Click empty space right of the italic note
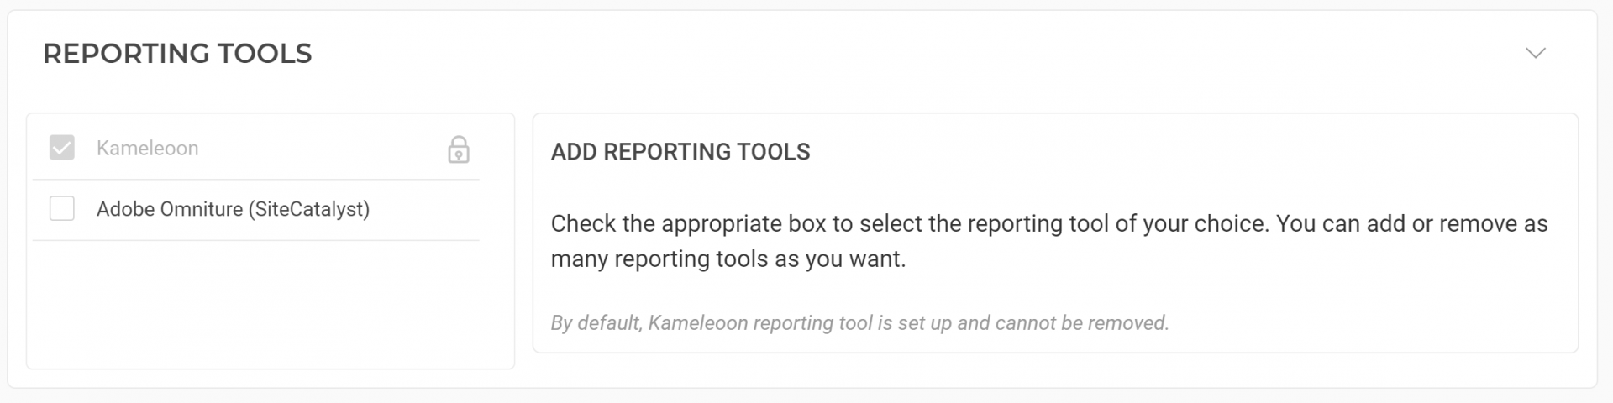This screenshot has height=403, width=1613. point(1369,323)
